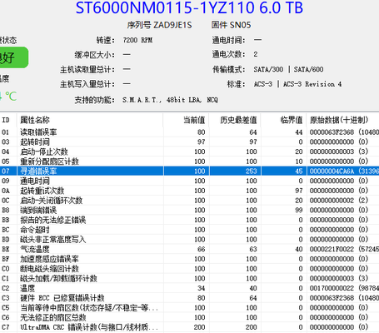379x333 pixels.
Task: Select the C2 温度 row
Action: pyautogui.click(x=189, y=288)
